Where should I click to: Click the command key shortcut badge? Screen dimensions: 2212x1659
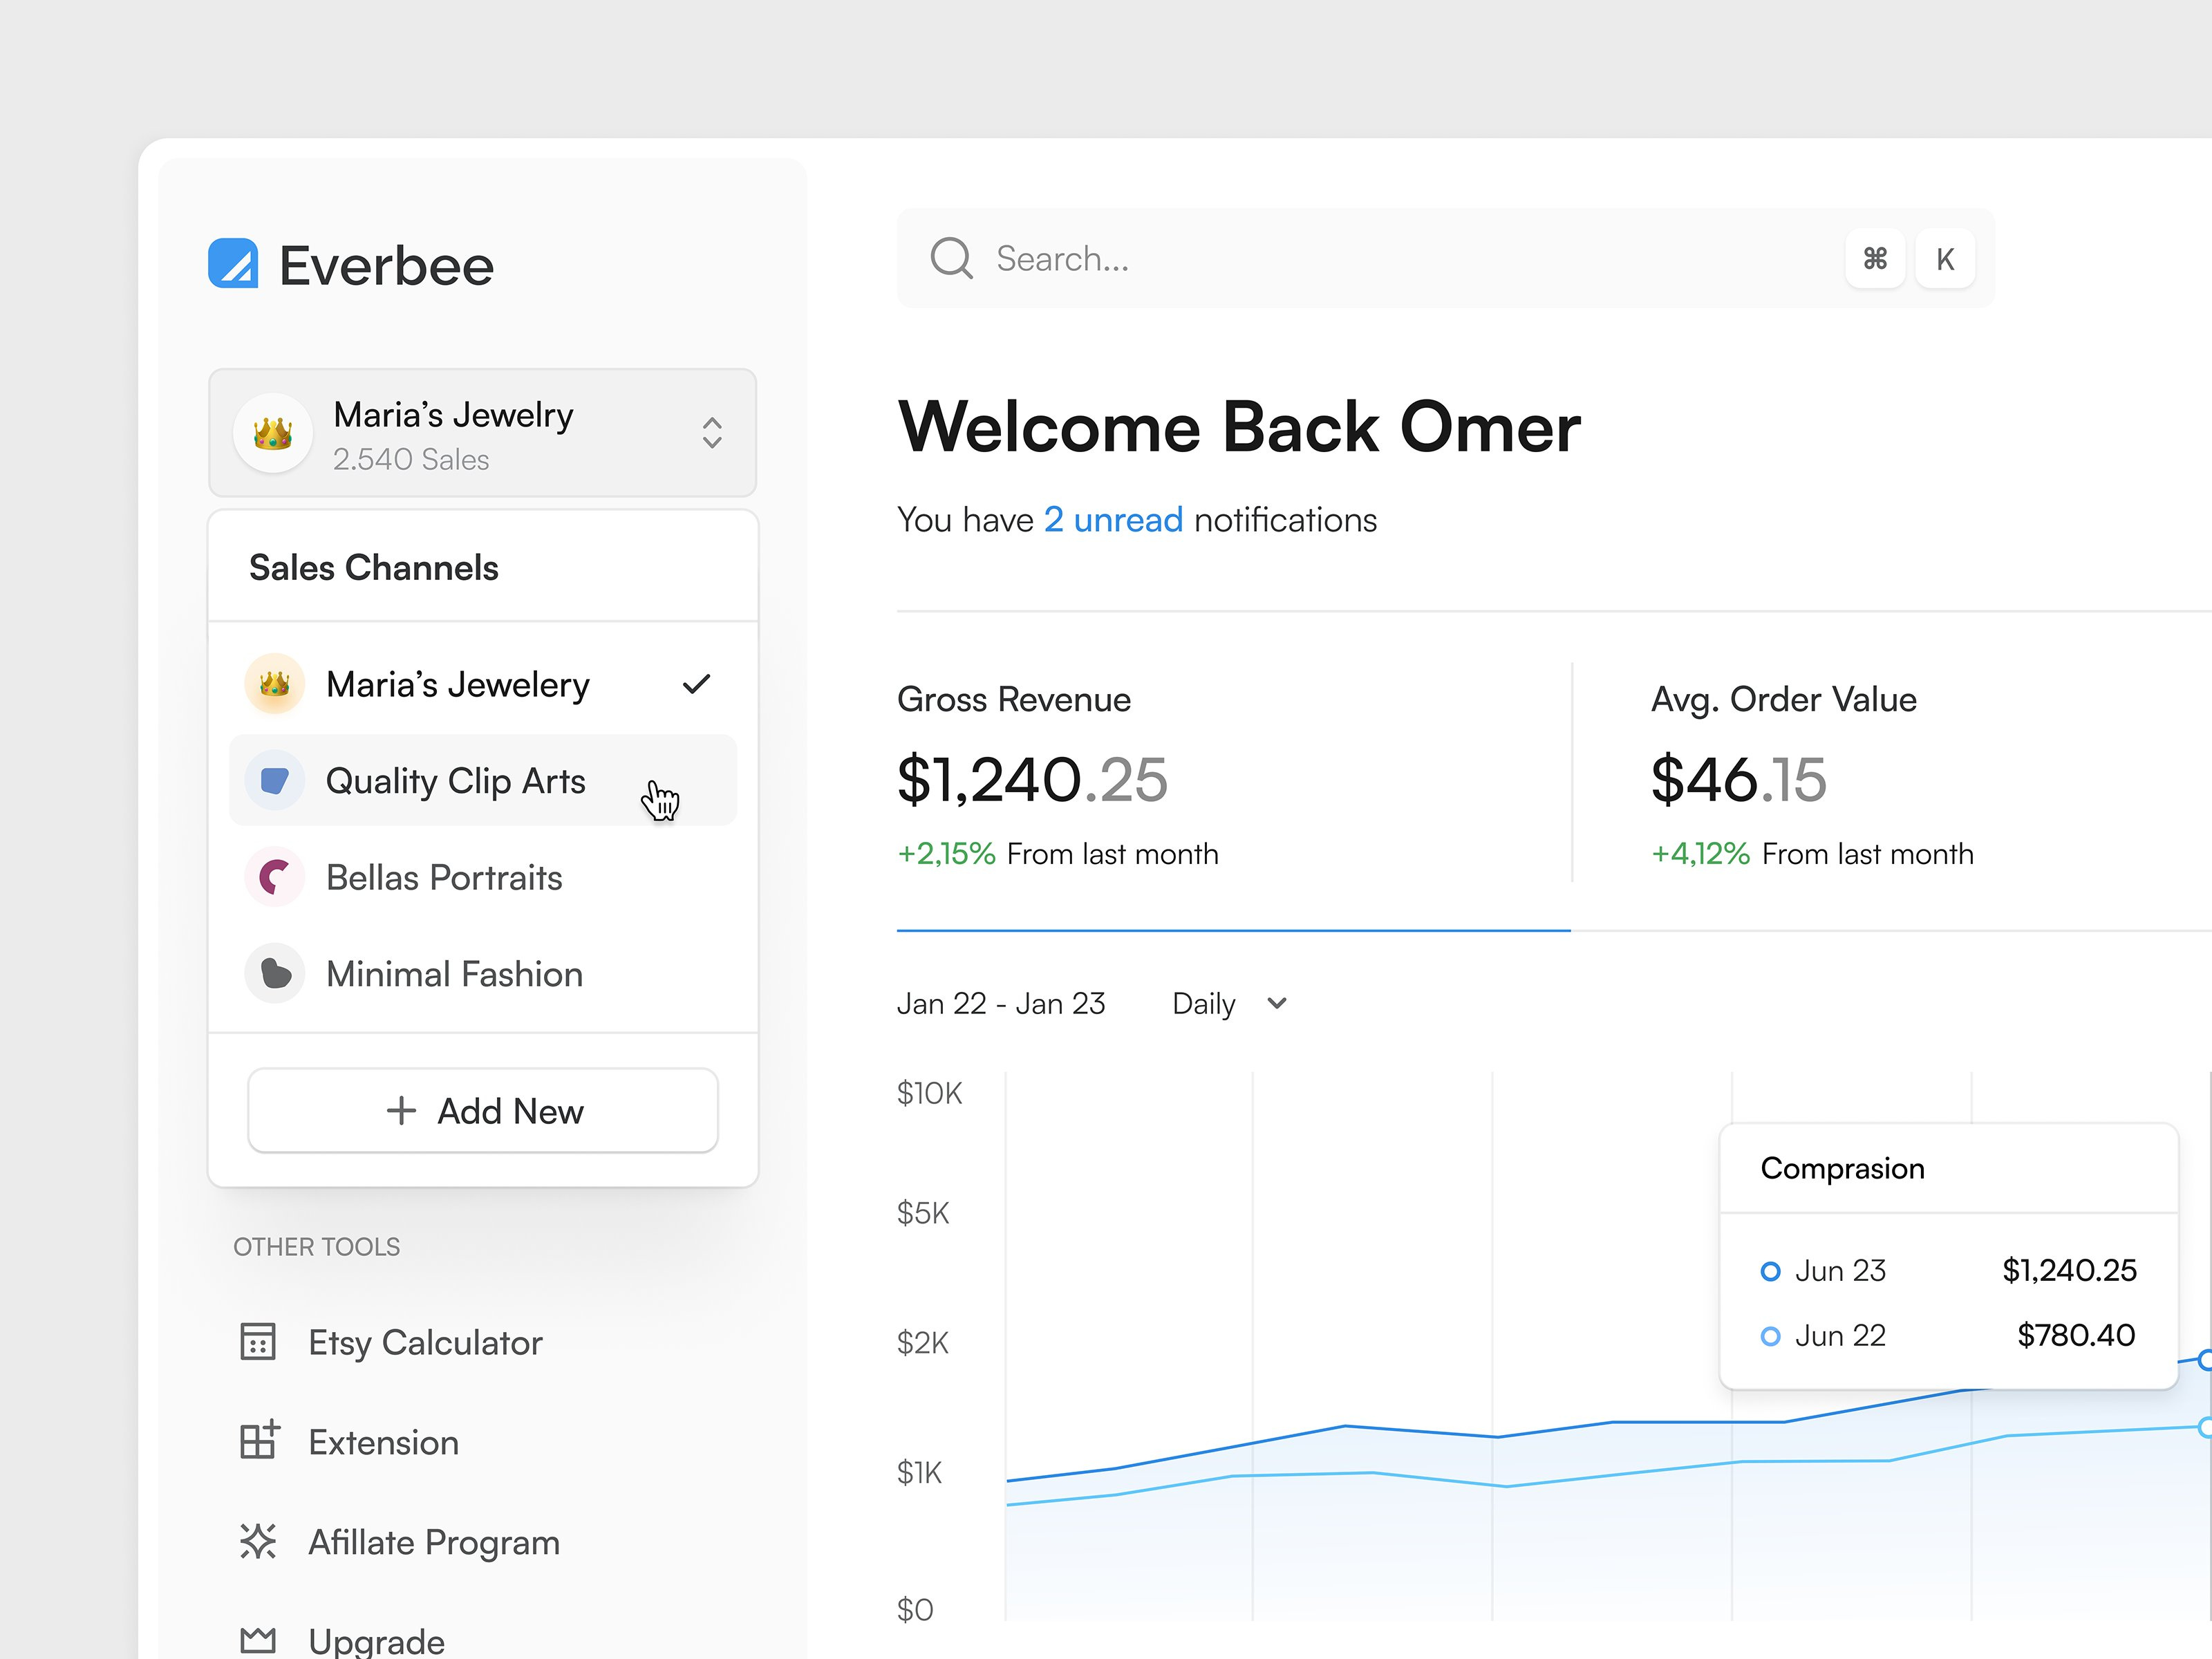(1875, 259)
